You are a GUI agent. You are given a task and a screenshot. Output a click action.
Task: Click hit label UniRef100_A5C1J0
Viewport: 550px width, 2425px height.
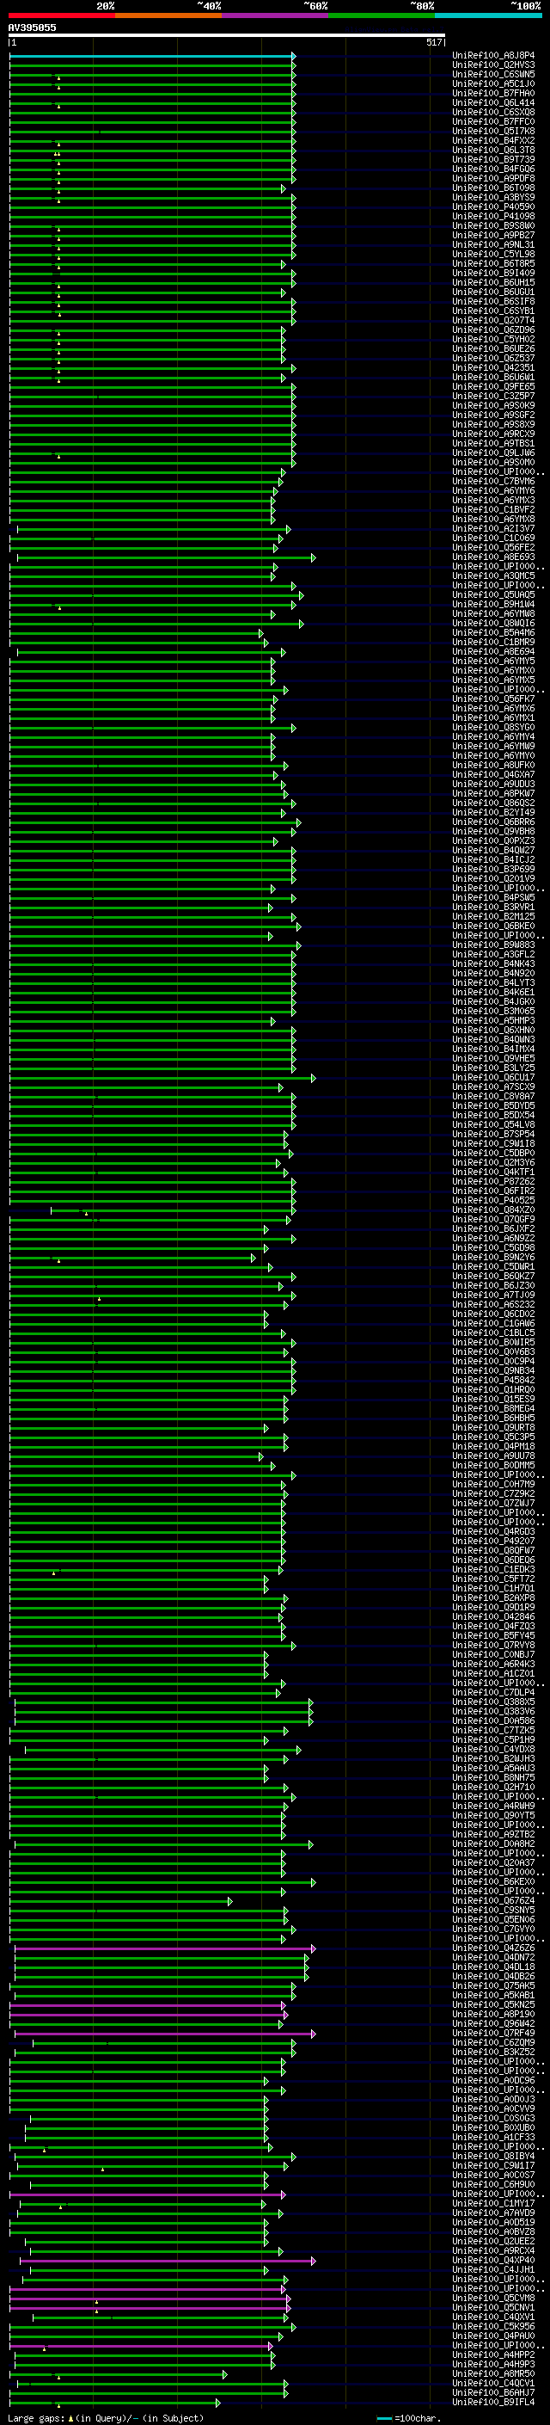click(492, 83)
